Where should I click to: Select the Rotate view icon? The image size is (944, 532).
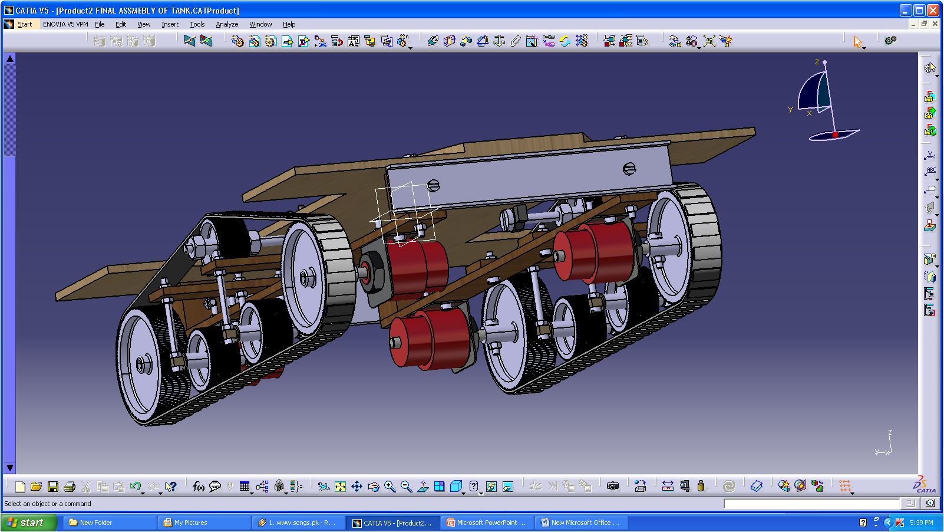pyautogui.click(x=373, y=487)
